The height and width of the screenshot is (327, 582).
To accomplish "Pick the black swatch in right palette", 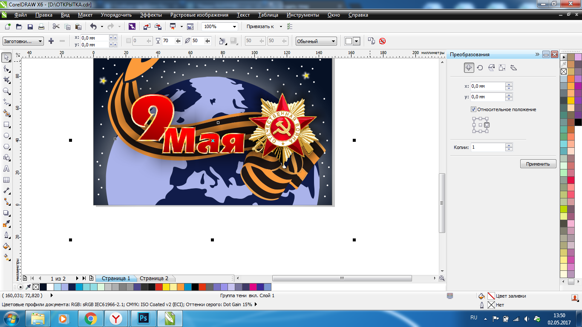I will 578,122.
